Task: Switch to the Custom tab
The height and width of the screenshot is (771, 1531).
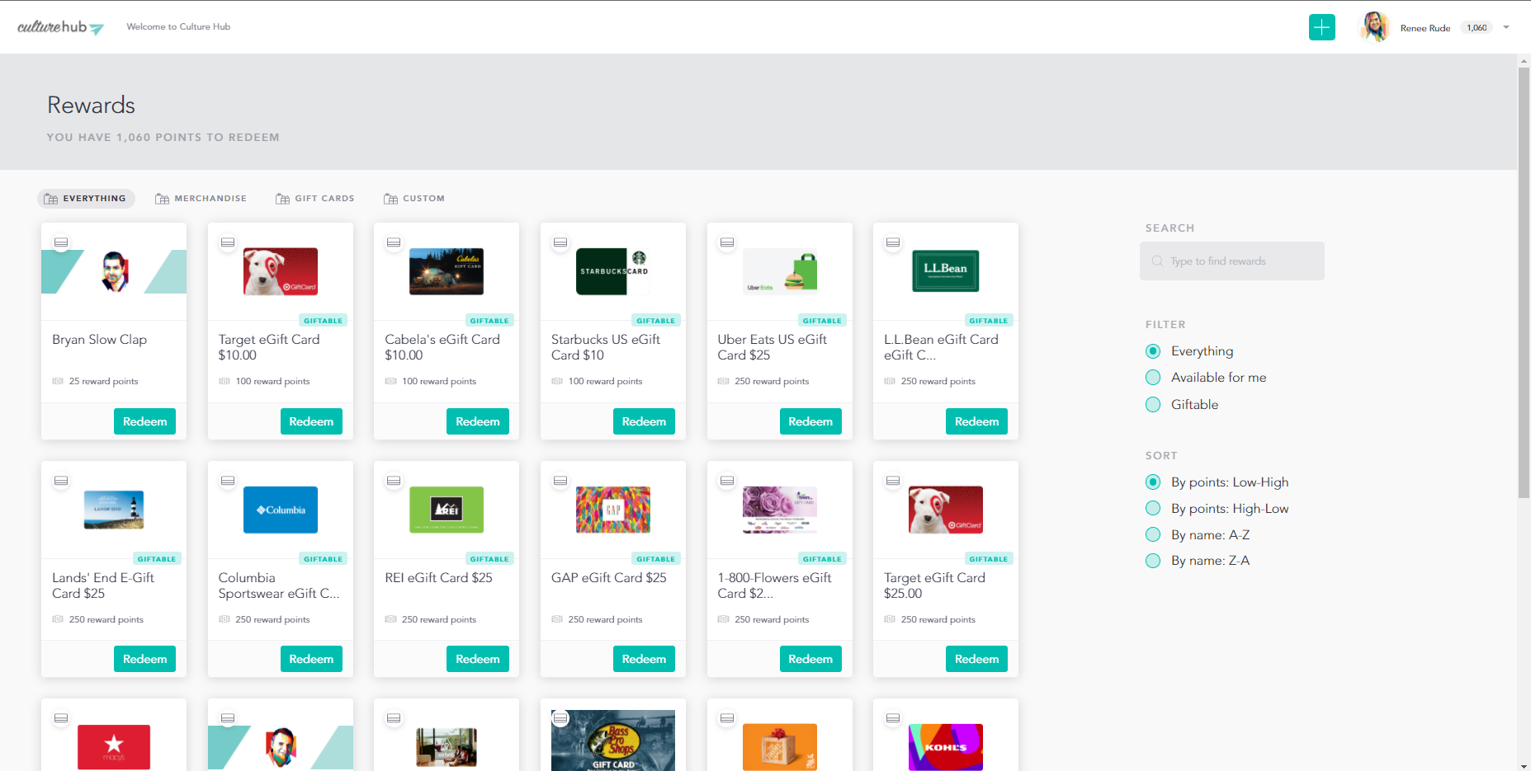Action: pyautogui.click(x=414, y=199)
